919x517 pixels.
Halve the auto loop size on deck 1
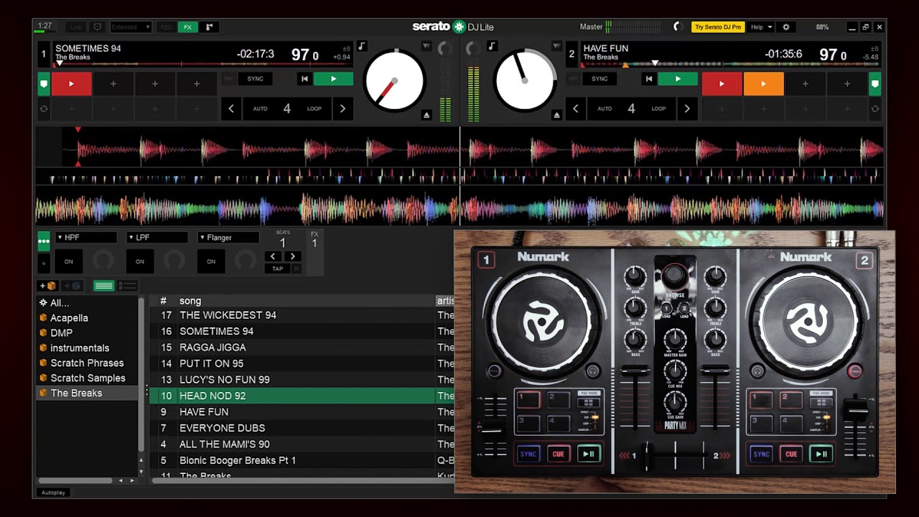pos(231,109)
